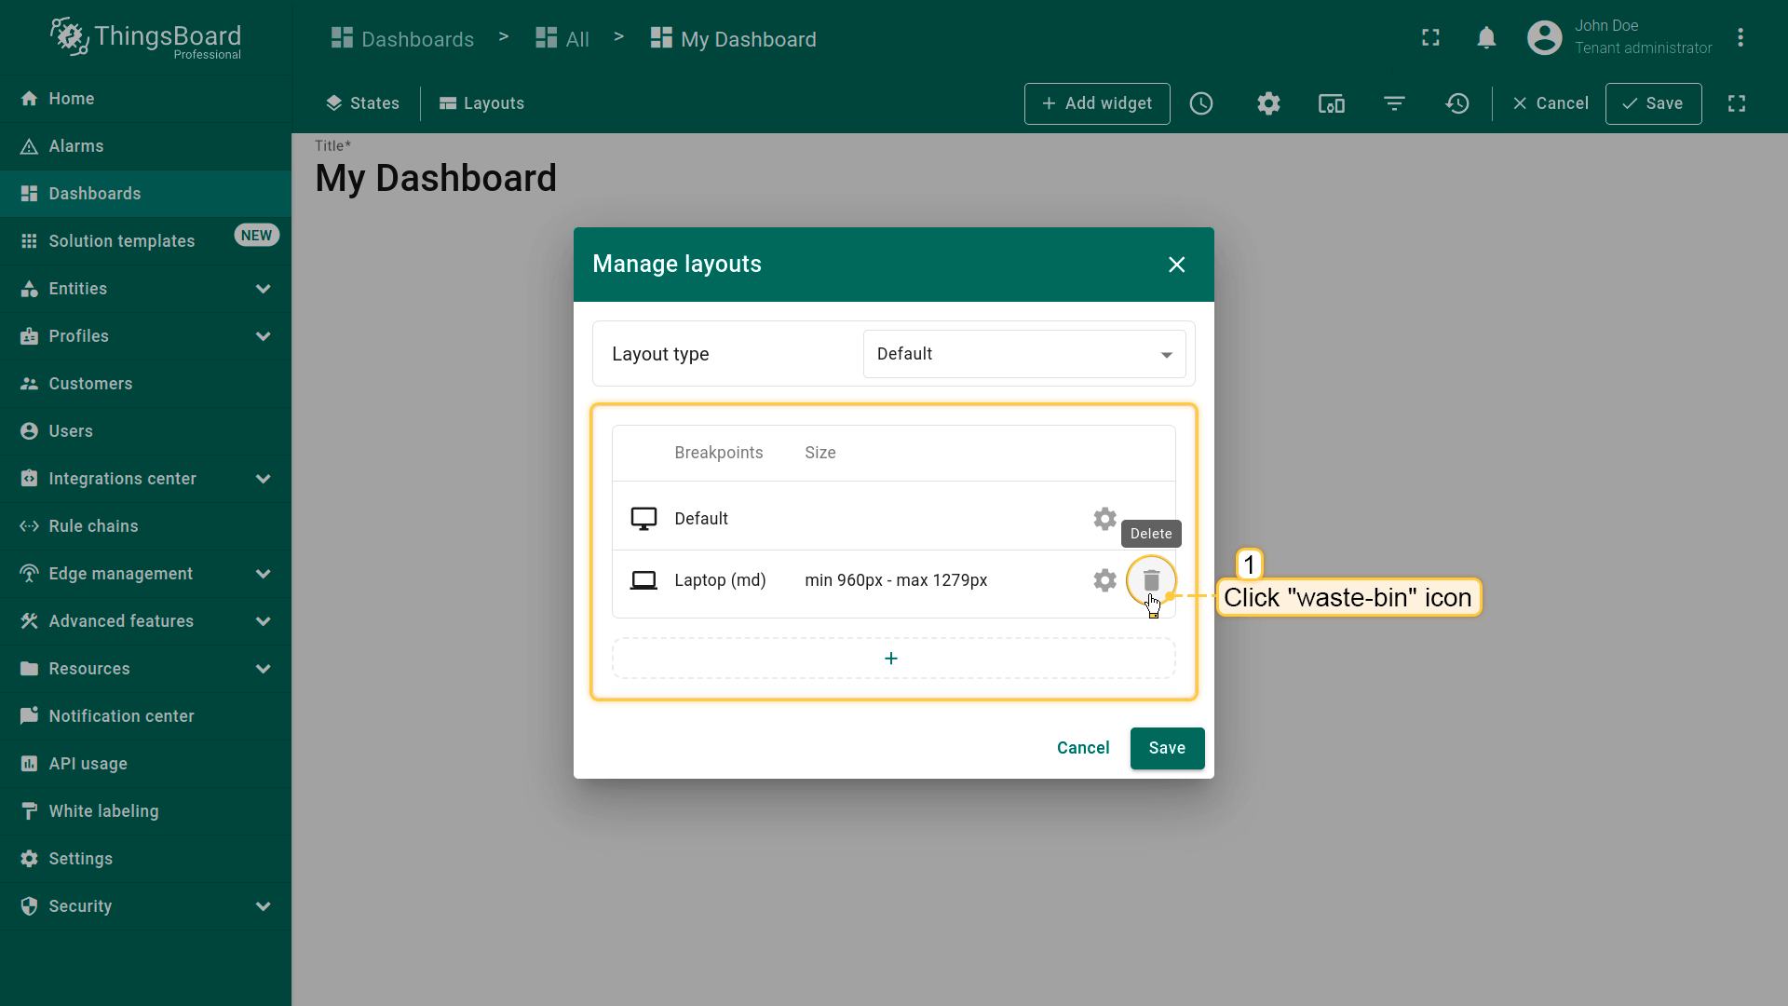Open settings gear for Default breakpoint
The width and height of the screenshot is (1788, 1006).
click(x=1104, y=519)
